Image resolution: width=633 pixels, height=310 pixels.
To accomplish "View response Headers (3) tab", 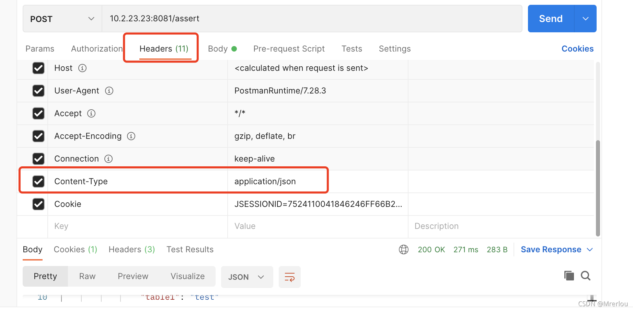I will (x=132, y=250).
